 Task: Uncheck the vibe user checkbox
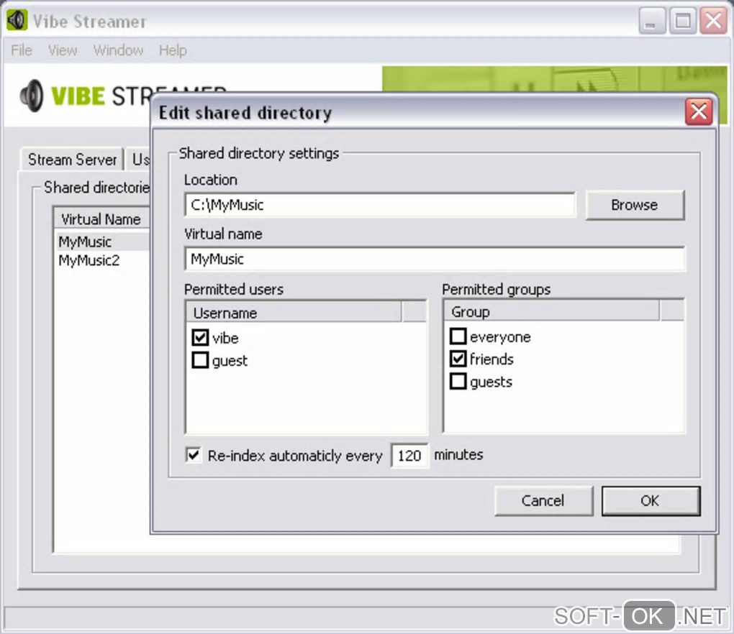tap(200, 337)
